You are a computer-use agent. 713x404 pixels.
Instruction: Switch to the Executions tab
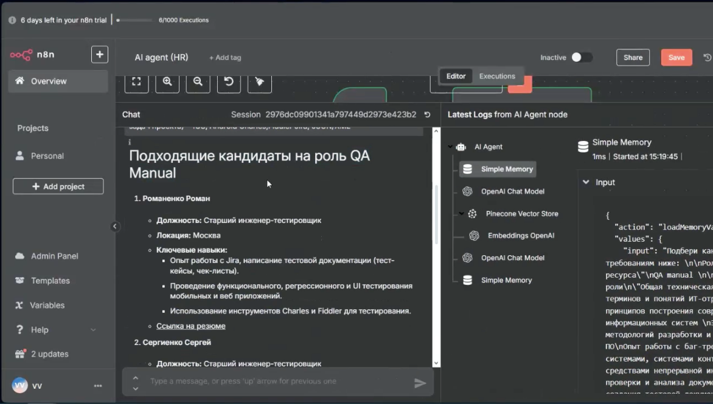(x=496, y=76)
